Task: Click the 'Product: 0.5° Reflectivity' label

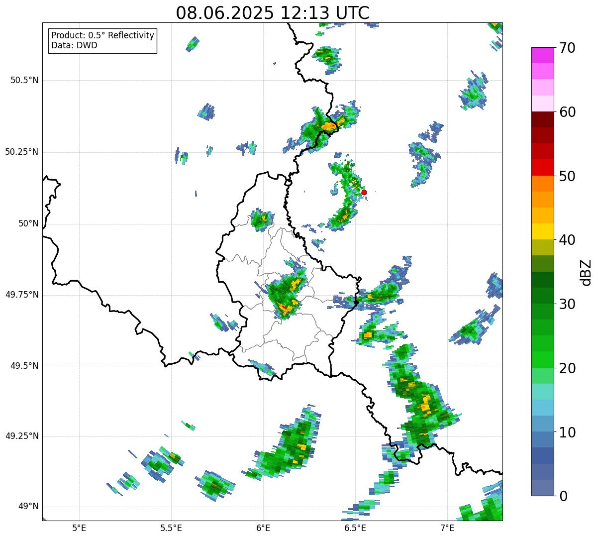Action: coord(103,36)
